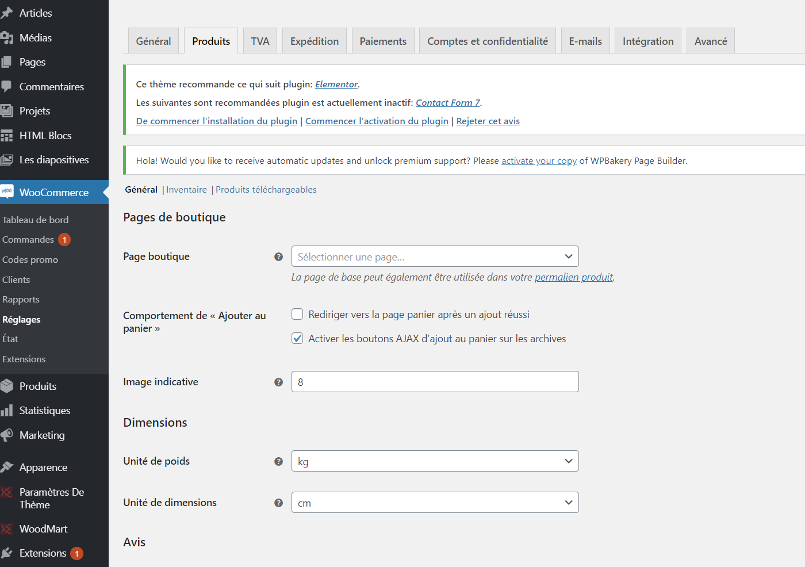Click the Marketing megaphone icon
Image resolution: width=805 pixels, height=567 pixels.
(x=7, y=435)
